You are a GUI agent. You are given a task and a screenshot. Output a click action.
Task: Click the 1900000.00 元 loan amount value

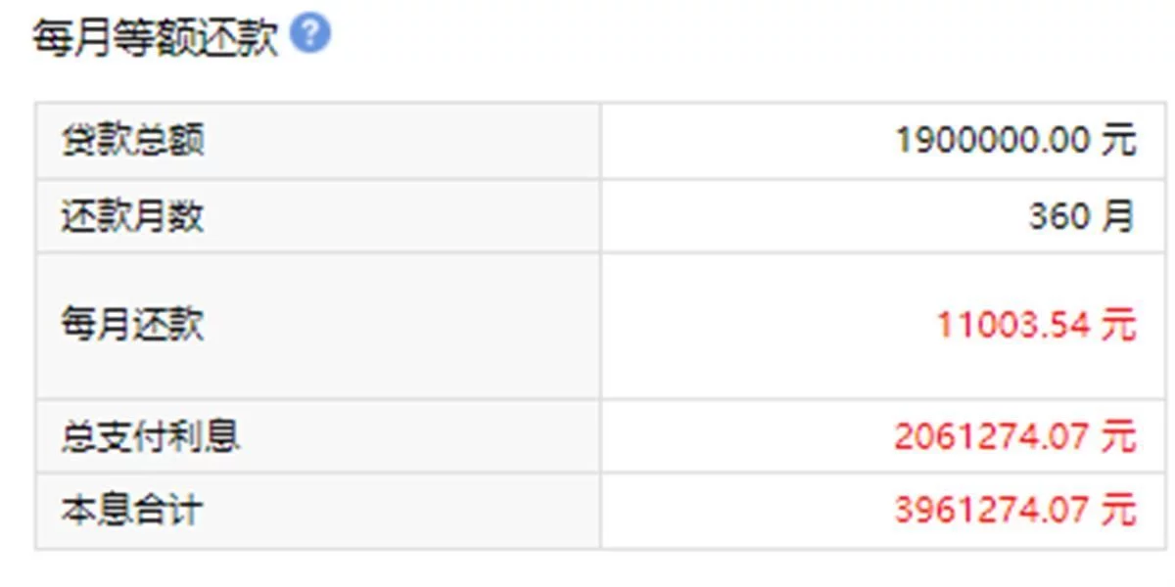pos(1015,141)
